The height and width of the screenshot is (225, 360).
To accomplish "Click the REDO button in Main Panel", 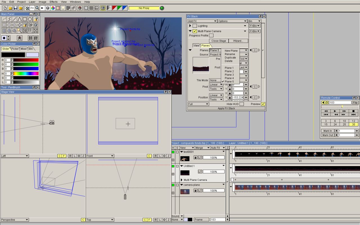I will point(30,38).
